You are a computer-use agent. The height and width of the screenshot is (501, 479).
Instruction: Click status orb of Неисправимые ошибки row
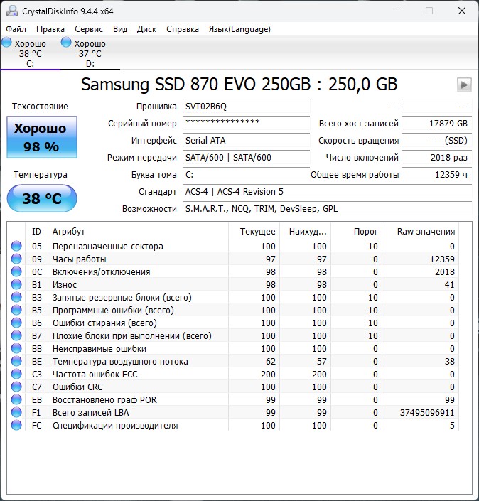[x=16, y=348]
